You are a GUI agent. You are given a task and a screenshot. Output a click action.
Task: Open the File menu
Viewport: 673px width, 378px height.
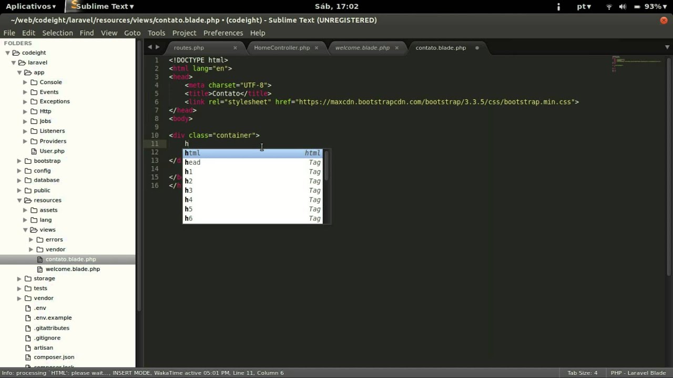(x=9, y=33)
